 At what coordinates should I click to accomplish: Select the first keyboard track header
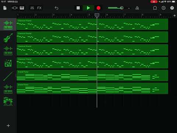click(8, 24)
